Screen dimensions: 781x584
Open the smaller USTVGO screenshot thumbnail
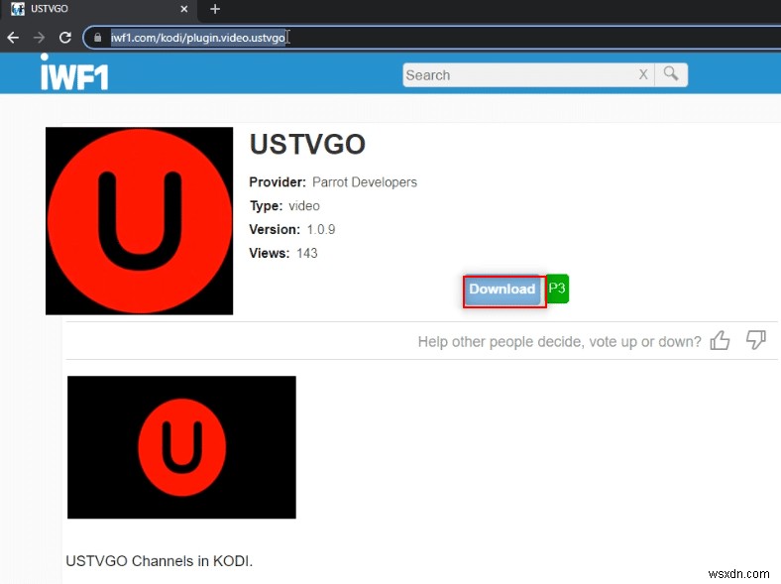click(x=181, y=447)
